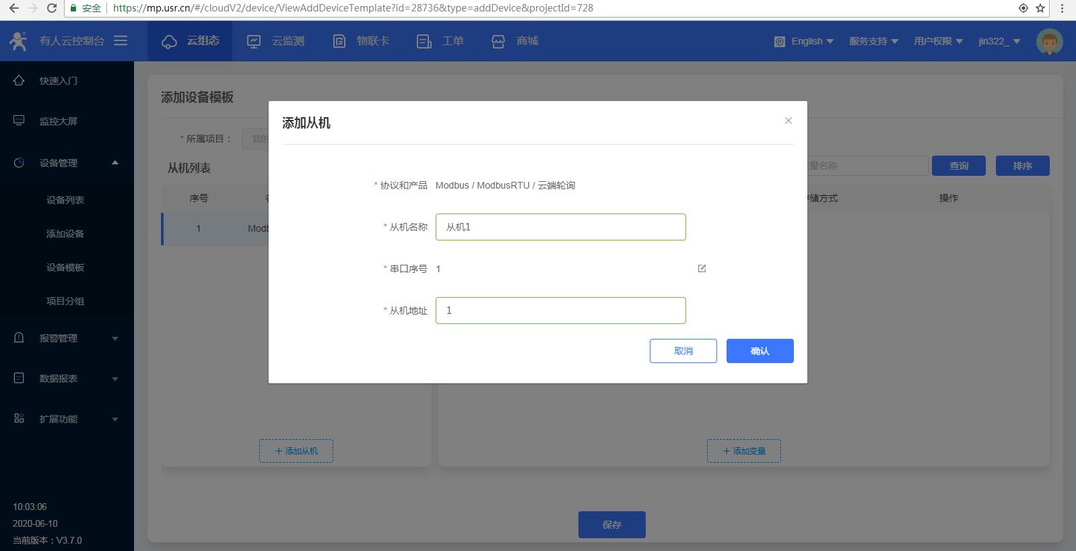Close the 添加从机 dialog with X
This screenshot has height=551, width=1076.
coord(788,121)
